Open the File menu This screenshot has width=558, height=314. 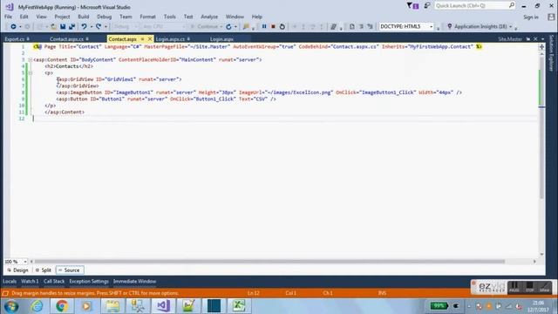[8, 17]
